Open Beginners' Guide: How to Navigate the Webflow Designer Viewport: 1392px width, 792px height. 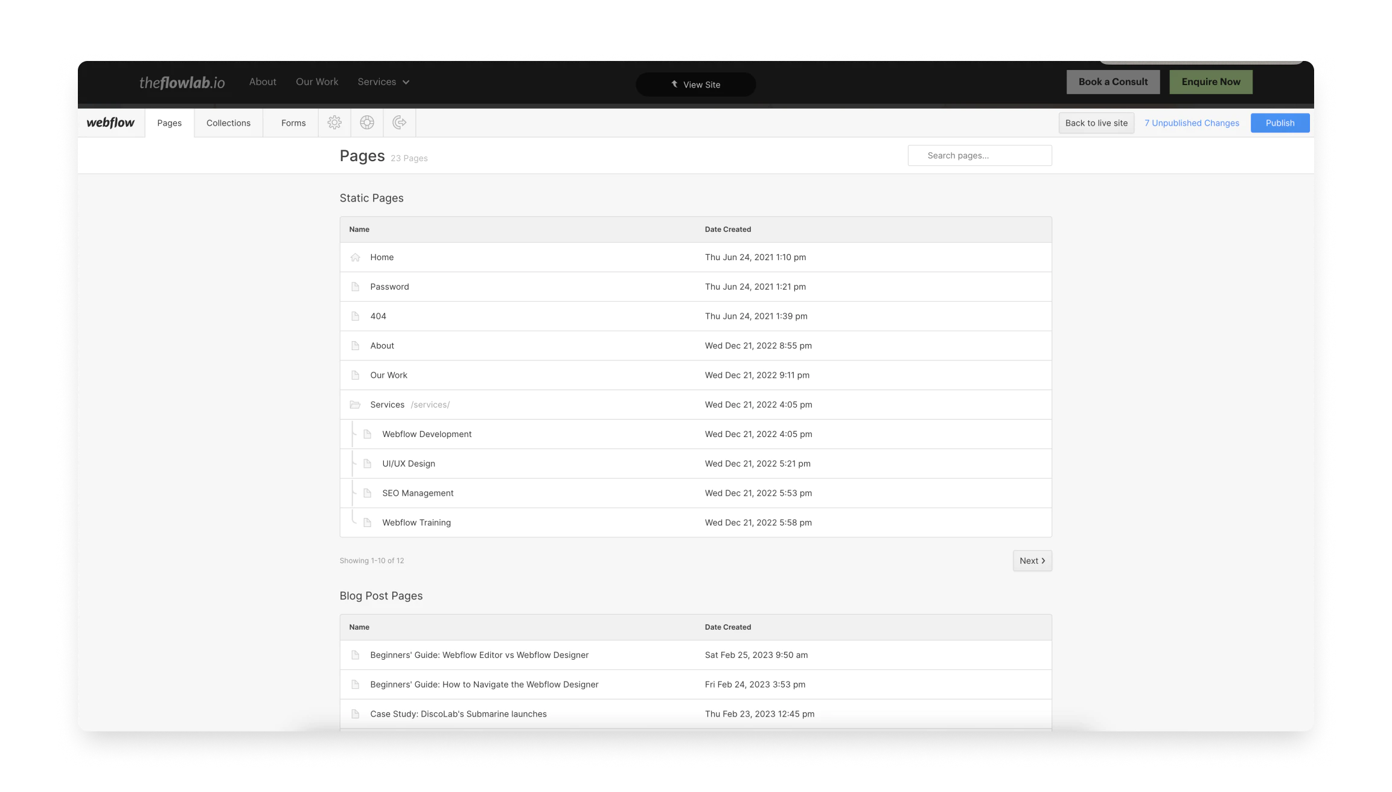pyautogui.click(x=695, y=685)
